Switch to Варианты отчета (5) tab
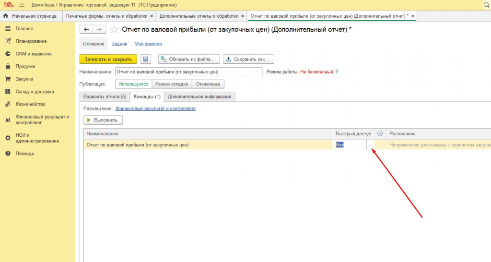Viewport: 491px width, 262px height. [105, 96]
